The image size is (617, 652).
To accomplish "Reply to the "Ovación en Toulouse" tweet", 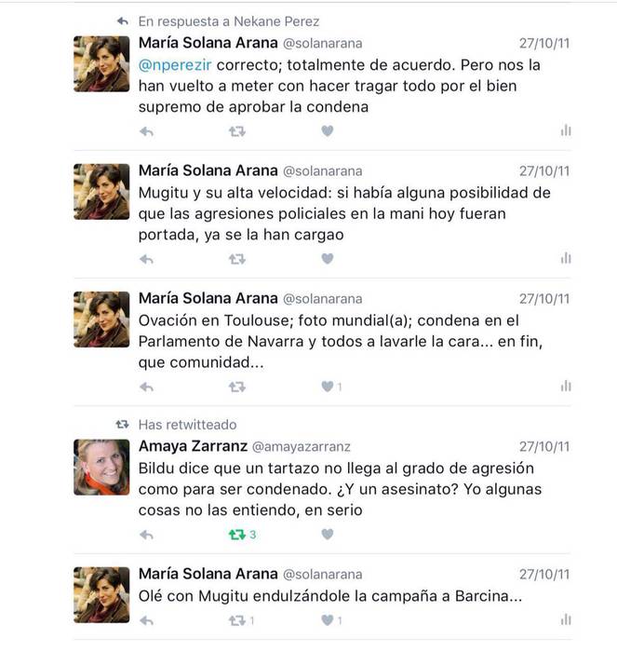I will [x=146, y=387].
